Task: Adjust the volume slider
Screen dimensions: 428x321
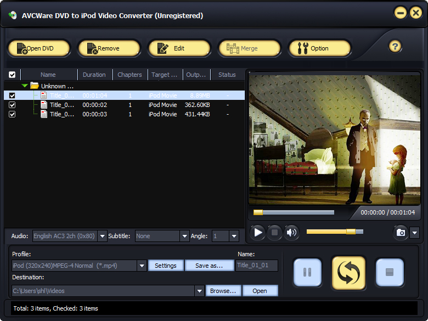Action: 335,232
